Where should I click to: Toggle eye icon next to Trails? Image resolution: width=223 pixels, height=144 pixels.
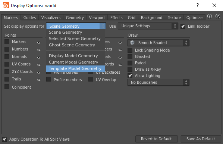(x=39, y=80)
